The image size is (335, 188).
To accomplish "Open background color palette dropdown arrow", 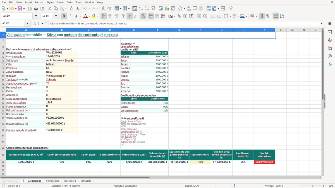I will click(98, 16).
